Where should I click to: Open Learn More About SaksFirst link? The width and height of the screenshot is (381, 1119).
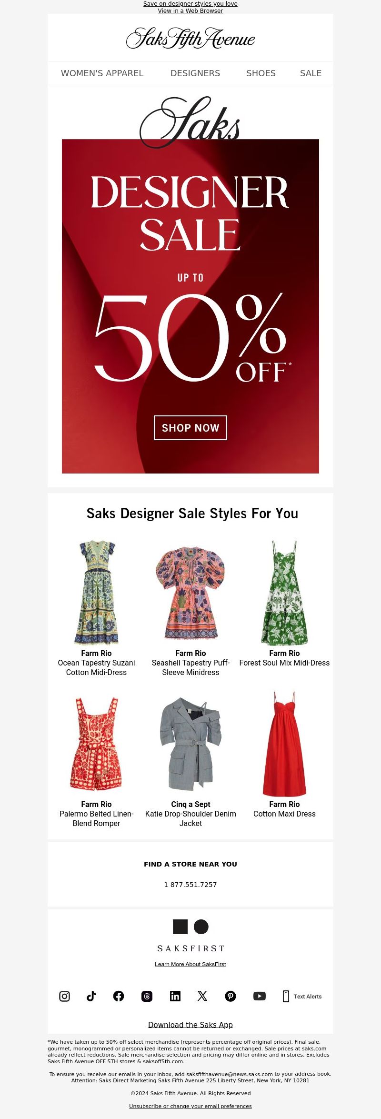190,964
